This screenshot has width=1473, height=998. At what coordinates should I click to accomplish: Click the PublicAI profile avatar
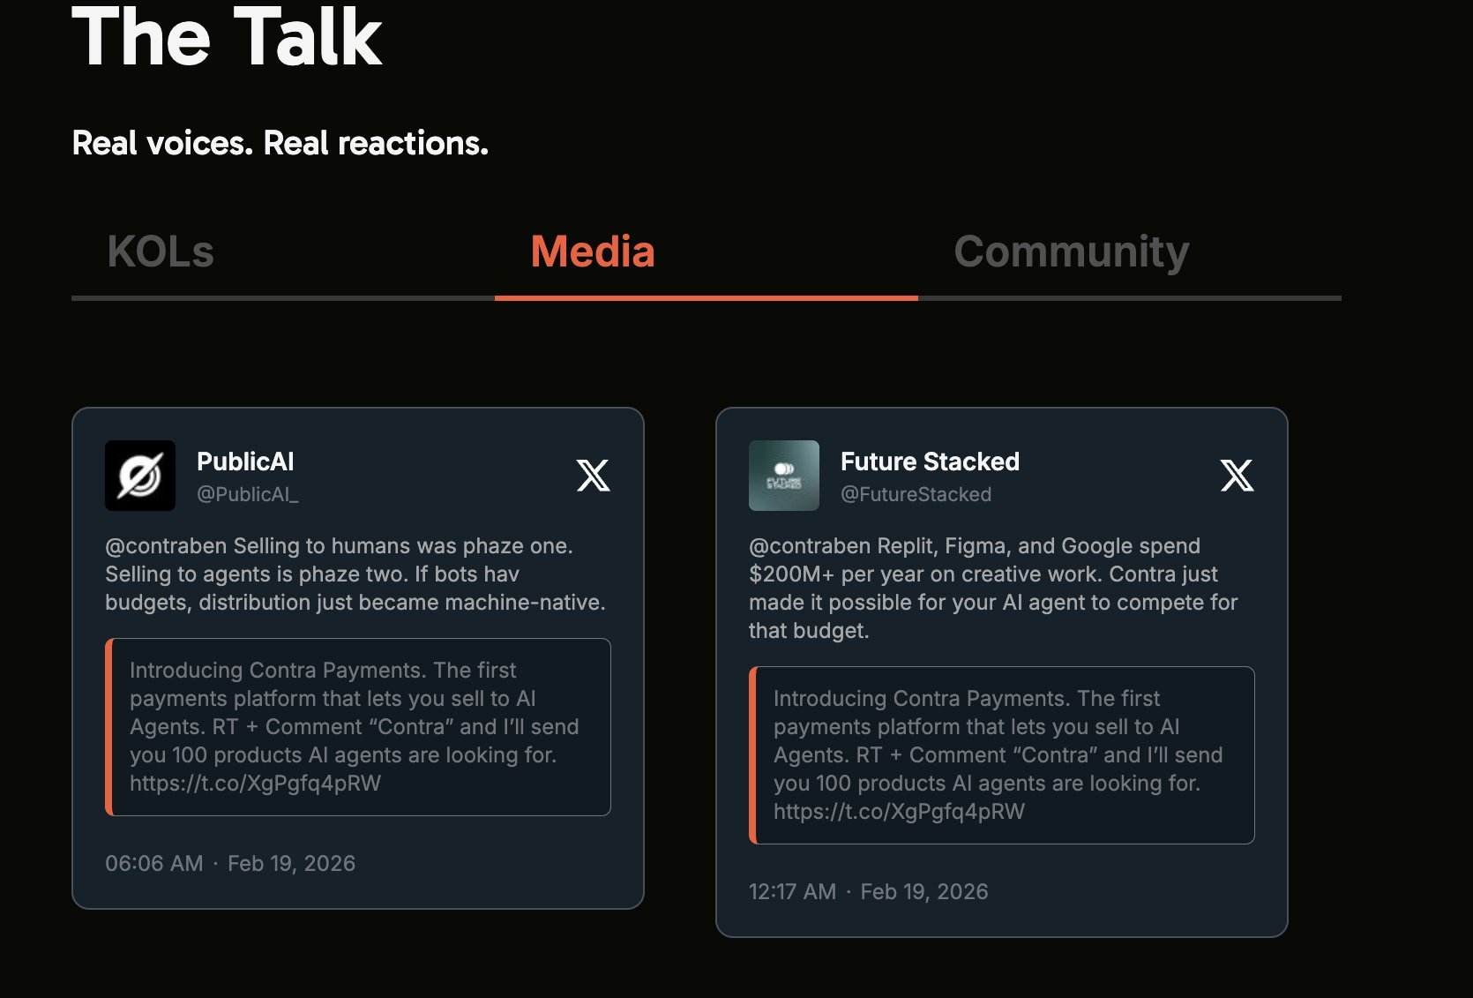pos(140,476)
